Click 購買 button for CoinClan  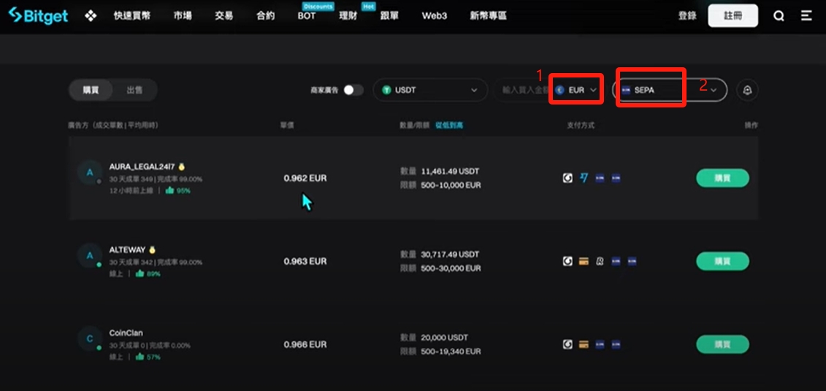point(722,344)
